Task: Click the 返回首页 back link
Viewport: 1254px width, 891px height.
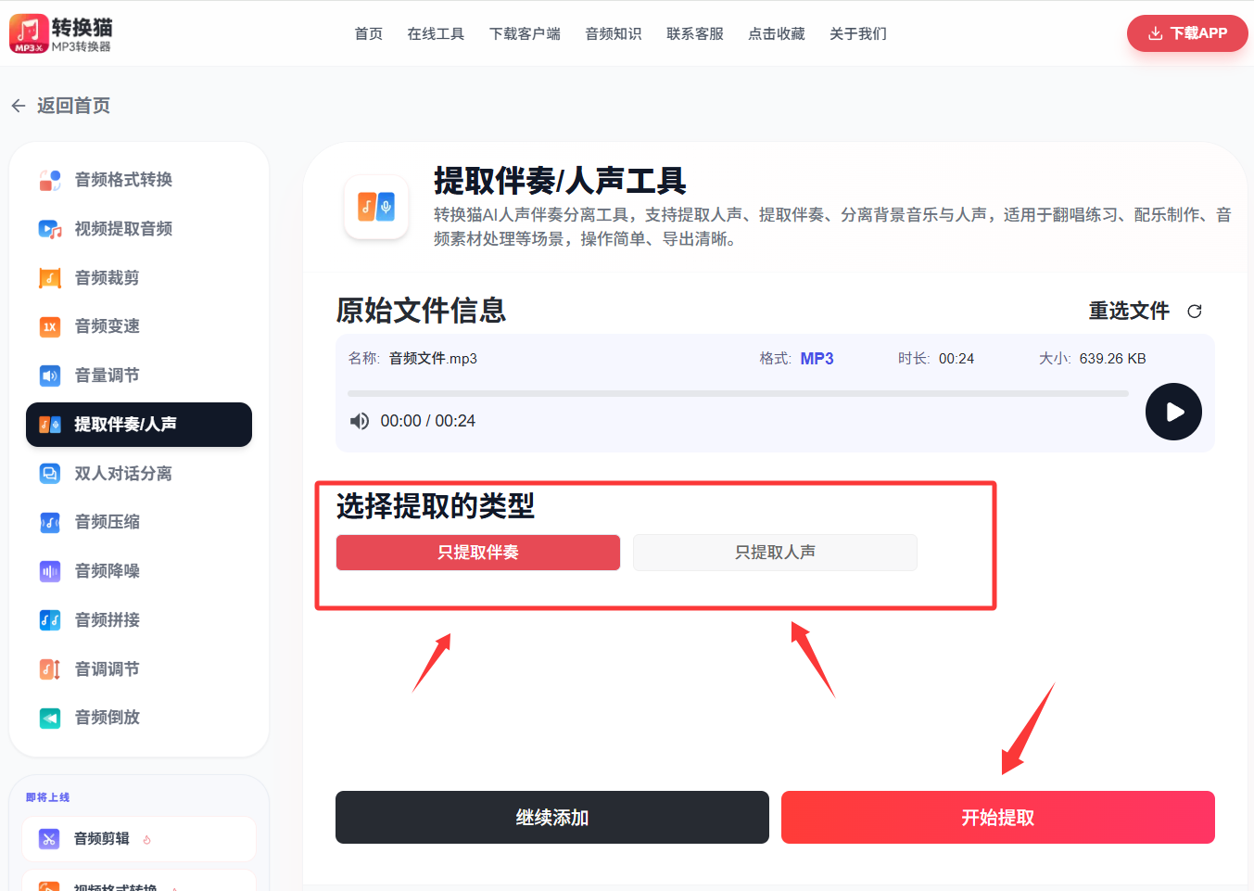Action: (61, 106)
